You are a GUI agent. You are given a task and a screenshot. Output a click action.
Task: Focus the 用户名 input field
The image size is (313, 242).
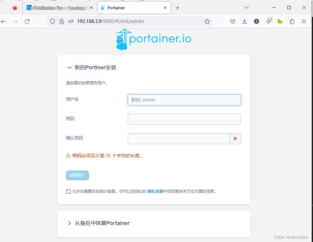(184, 100)
